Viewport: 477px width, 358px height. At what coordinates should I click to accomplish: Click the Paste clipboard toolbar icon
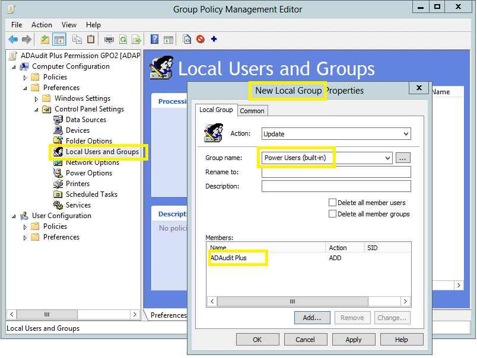click(x=91, y=40)
